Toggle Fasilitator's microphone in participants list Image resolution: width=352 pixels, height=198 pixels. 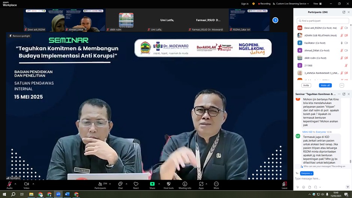pos(342,43)
